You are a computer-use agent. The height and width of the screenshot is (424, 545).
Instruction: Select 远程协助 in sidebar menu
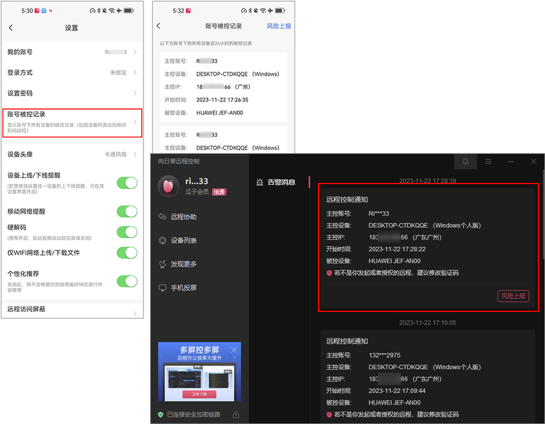[x=183, y=216]
